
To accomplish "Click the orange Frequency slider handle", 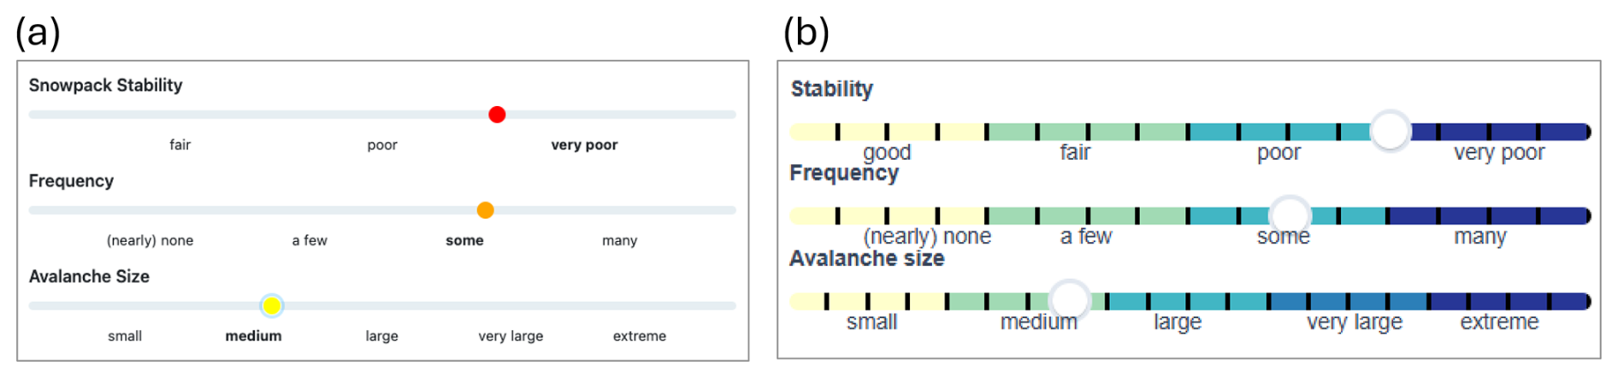I will (485, 210).
